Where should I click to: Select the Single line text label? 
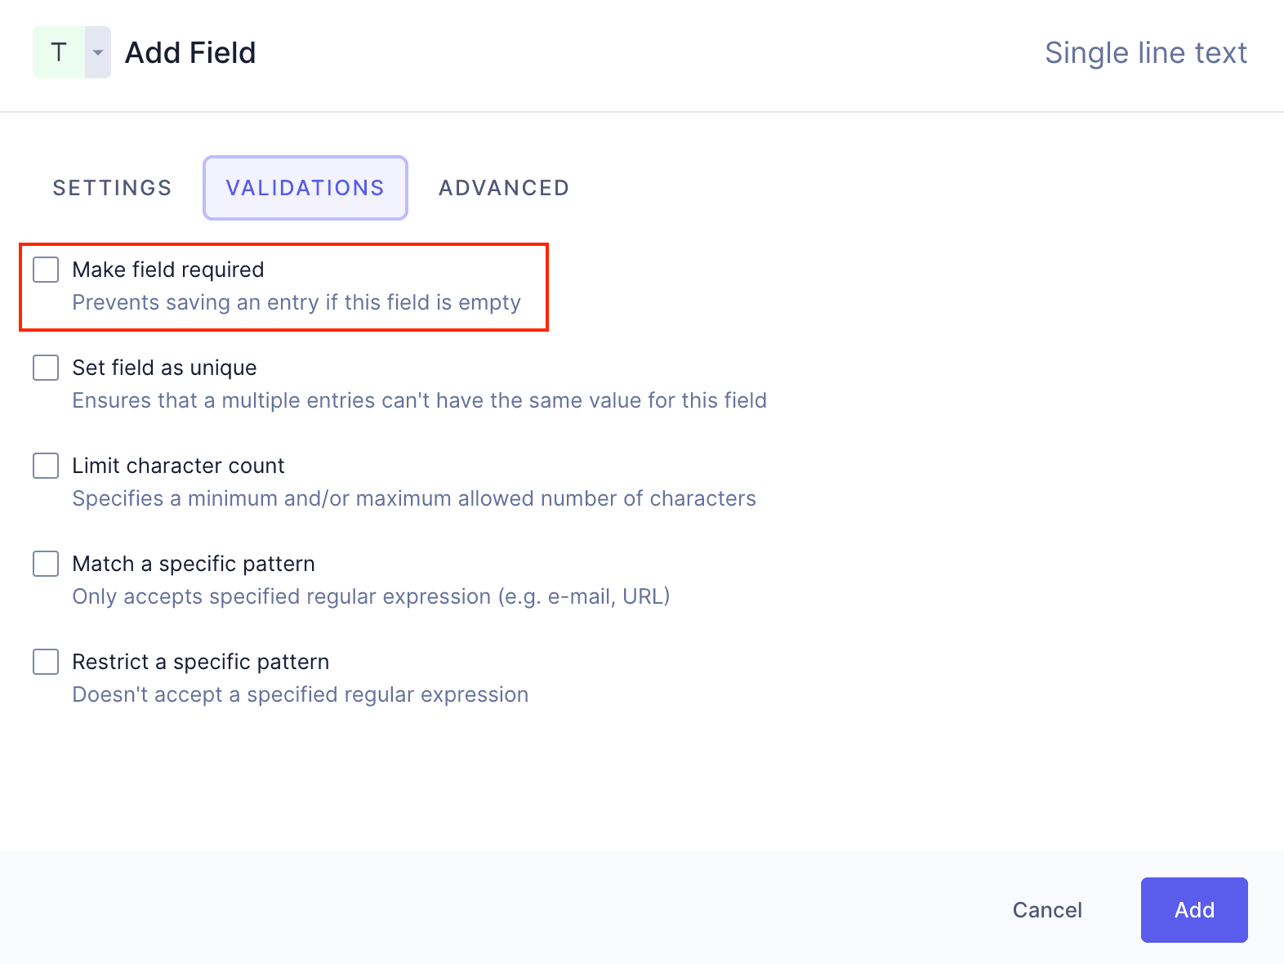click(x=1146, y=51)
